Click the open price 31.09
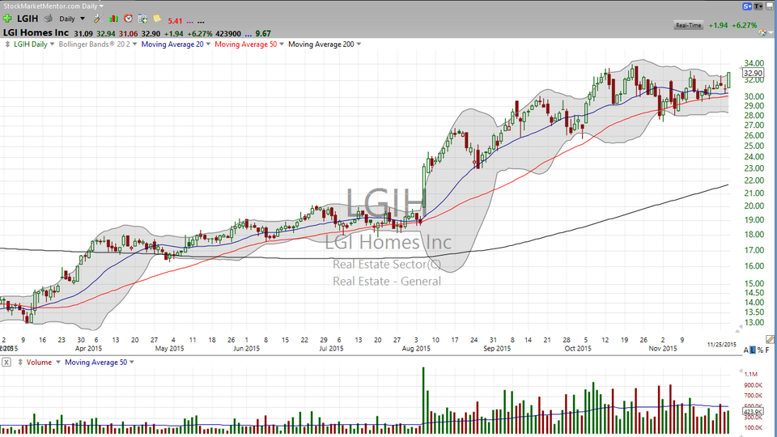 point(83,34)
